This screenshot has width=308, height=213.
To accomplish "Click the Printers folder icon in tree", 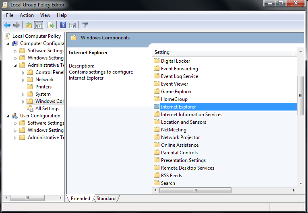I will coord(30,87).
